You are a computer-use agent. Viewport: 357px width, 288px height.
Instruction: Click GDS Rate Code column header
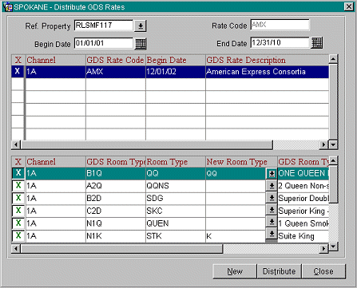click(116, 60)
